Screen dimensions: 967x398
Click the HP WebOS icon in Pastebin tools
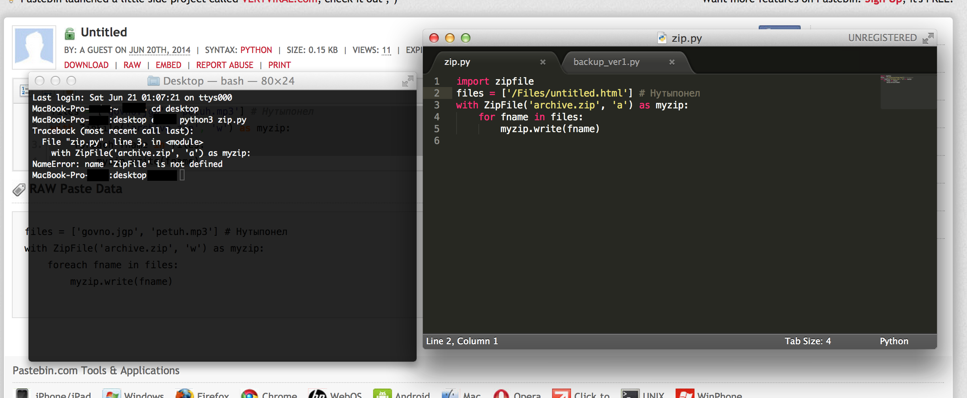(x=317, y=394)
